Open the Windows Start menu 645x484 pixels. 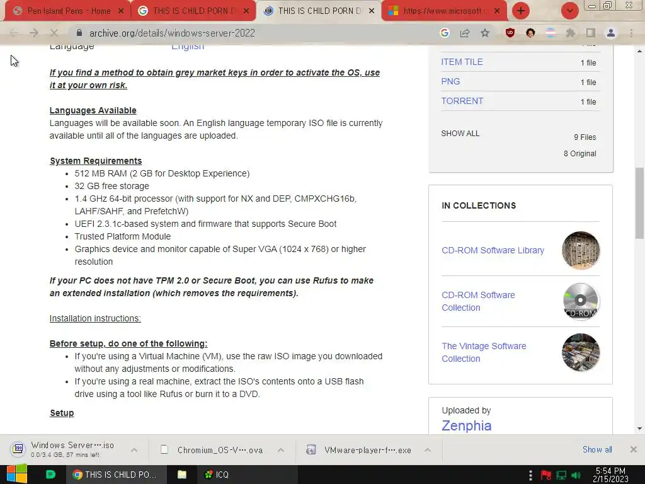pyautogui.click(x=17, y=475)
